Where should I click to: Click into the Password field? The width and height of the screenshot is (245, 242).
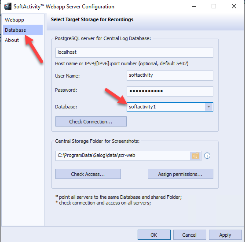[170, 91]
